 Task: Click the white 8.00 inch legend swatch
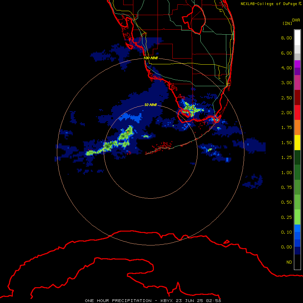(x=297, y=38)
